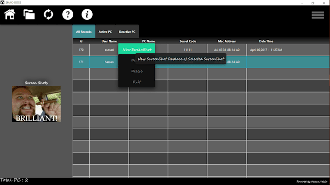Click the User Name column header
Screen dimensions: 330x185
click(109, 41)
